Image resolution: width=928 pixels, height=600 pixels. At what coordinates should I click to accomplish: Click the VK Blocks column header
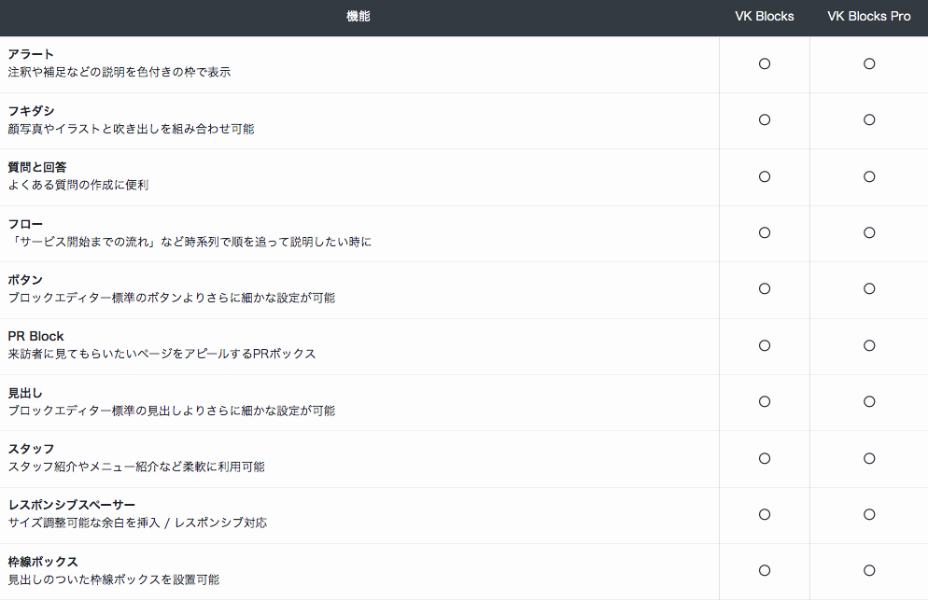coord(764,17)
